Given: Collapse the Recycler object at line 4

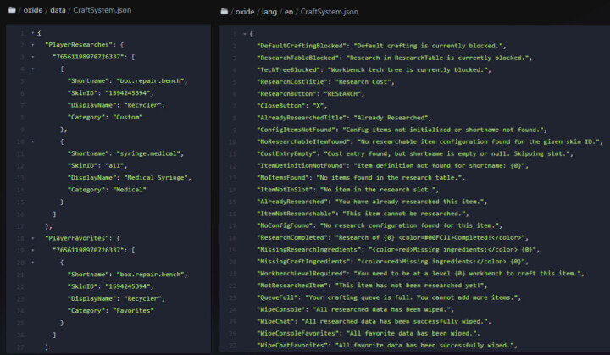Looking at the screenshot, I should click(x=32, y=69).
